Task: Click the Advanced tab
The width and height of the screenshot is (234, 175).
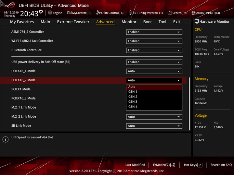Action: [x=105, y=22]
